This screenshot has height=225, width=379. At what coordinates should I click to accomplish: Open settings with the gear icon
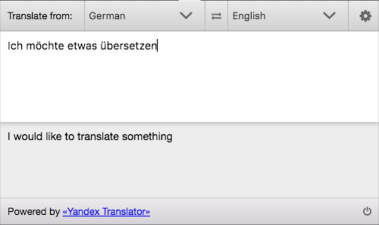click(x=365, y=16)
